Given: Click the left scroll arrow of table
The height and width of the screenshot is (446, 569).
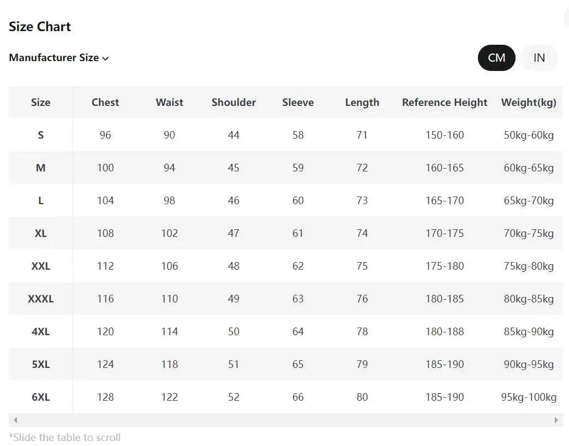Looking at the screenshot, I should [x=15, y=420].
